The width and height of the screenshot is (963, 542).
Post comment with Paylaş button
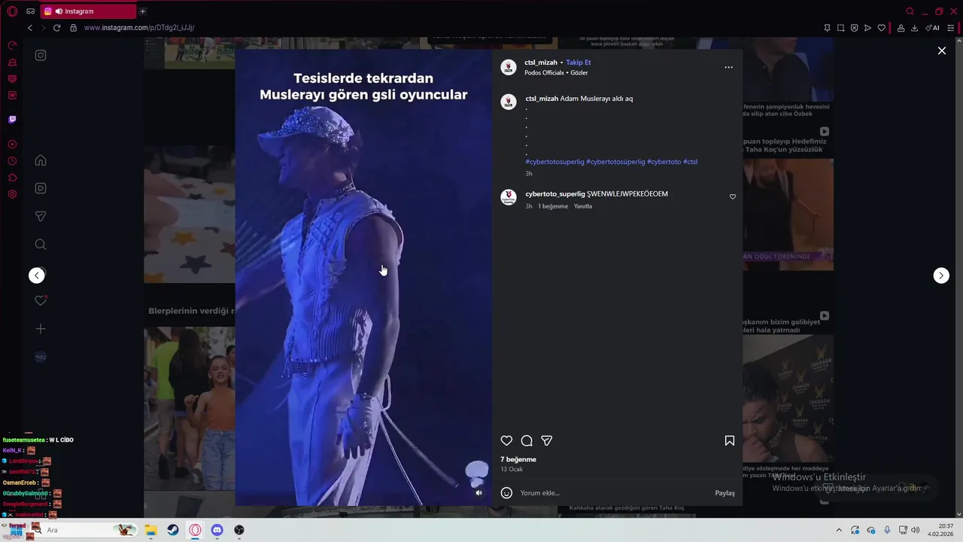pyautogui.click(x=725, y=493)
